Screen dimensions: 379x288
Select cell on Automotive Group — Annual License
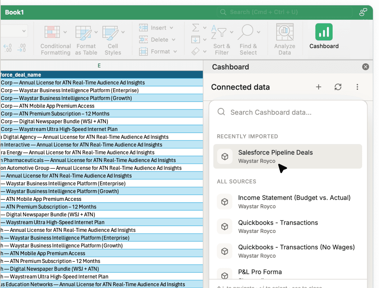[101, 168]
